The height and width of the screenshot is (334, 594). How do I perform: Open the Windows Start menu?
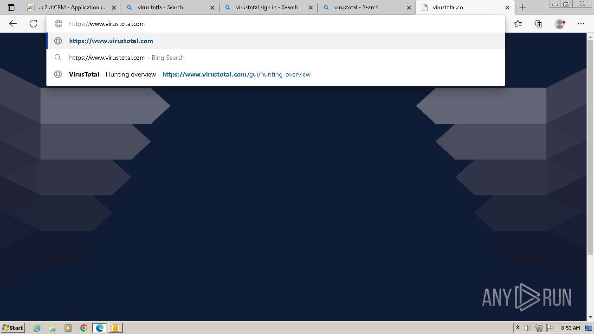coord(13,328)
